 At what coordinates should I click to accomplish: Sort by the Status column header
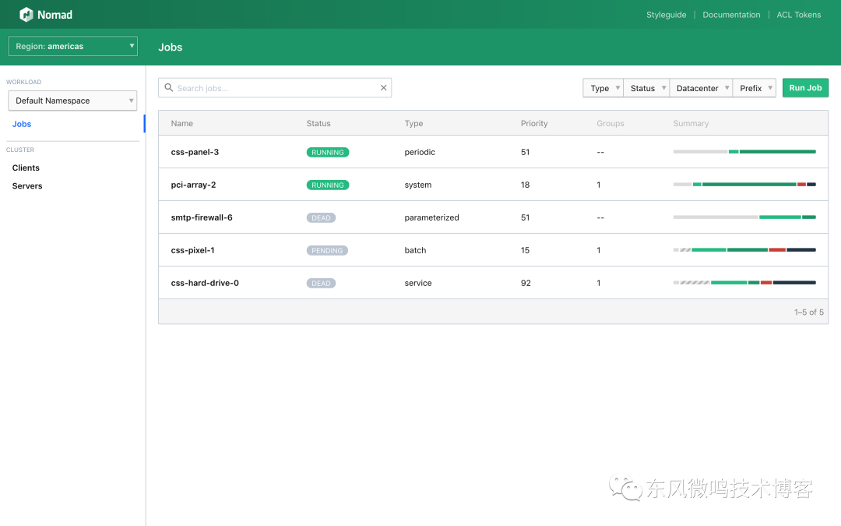point(318,123)
